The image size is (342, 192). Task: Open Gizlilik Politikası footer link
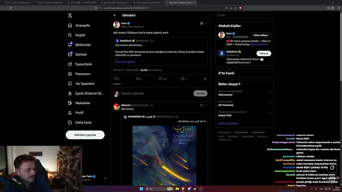pyautogui.click(x=241, y=133)
